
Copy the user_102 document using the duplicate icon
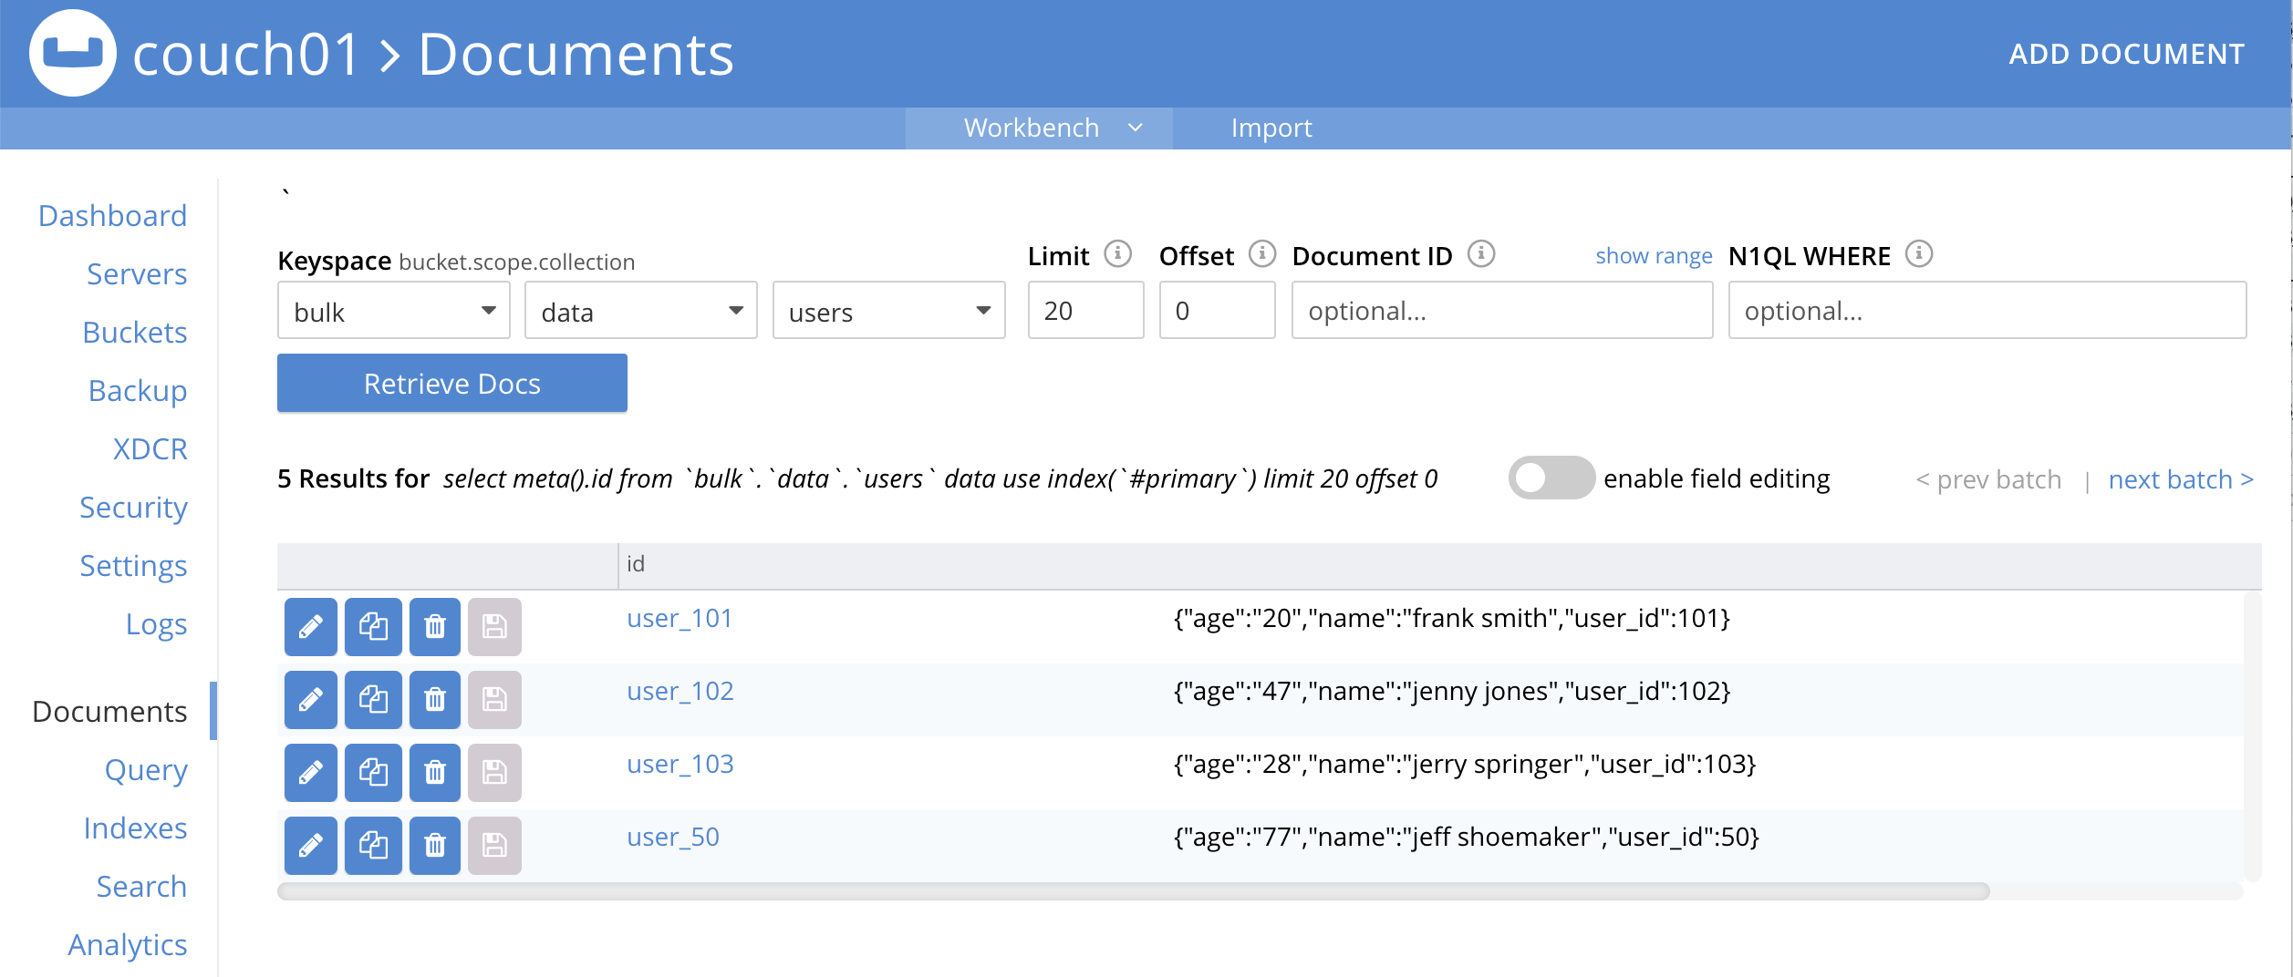click(373, 699)
